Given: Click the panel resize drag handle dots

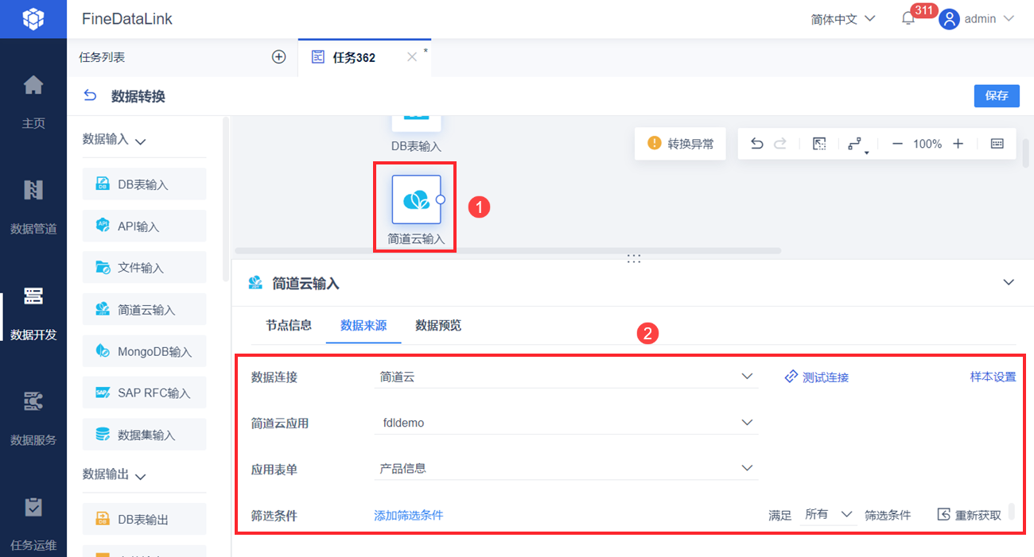Looking at the screenshot, I should (x=633, y=258).
